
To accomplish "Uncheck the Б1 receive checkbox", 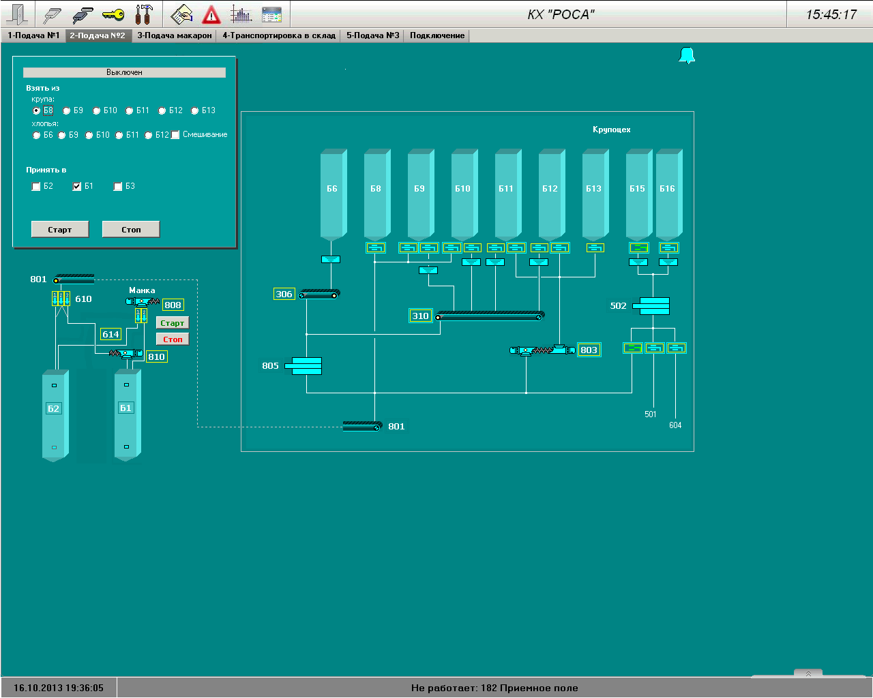I will (x=77, y=186).
